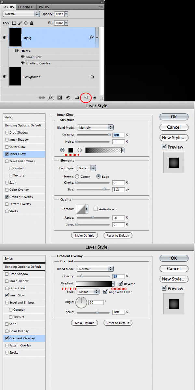The height and width of the screenshot is (390, 195).
Task: Switch to the Channels tab
Action: [x=26, y=7]
